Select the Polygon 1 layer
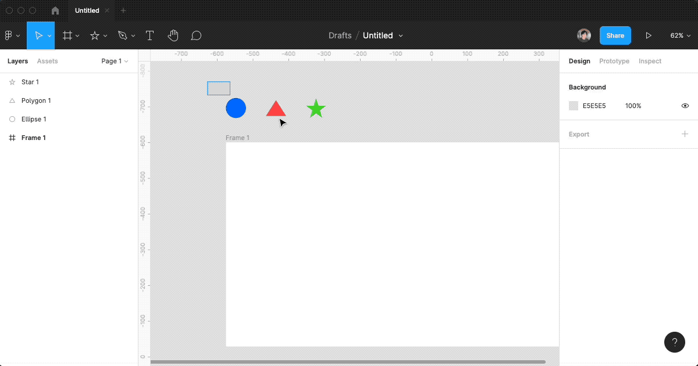Screen dimensions: 698x366 (36, 101)
